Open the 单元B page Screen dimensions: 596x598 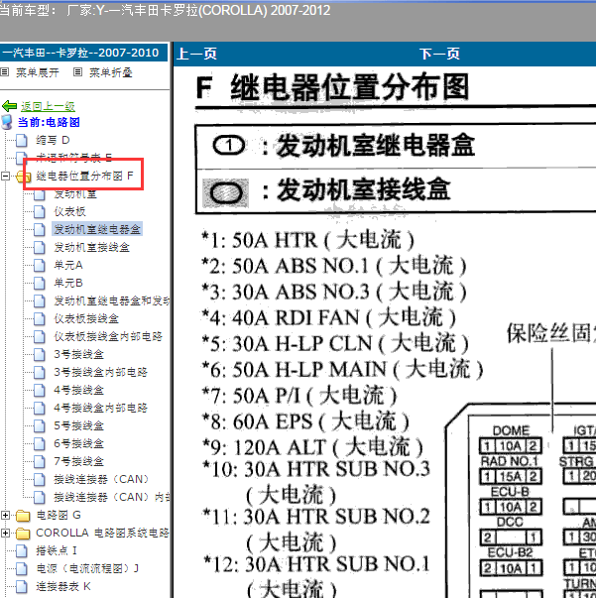point(68,283)
